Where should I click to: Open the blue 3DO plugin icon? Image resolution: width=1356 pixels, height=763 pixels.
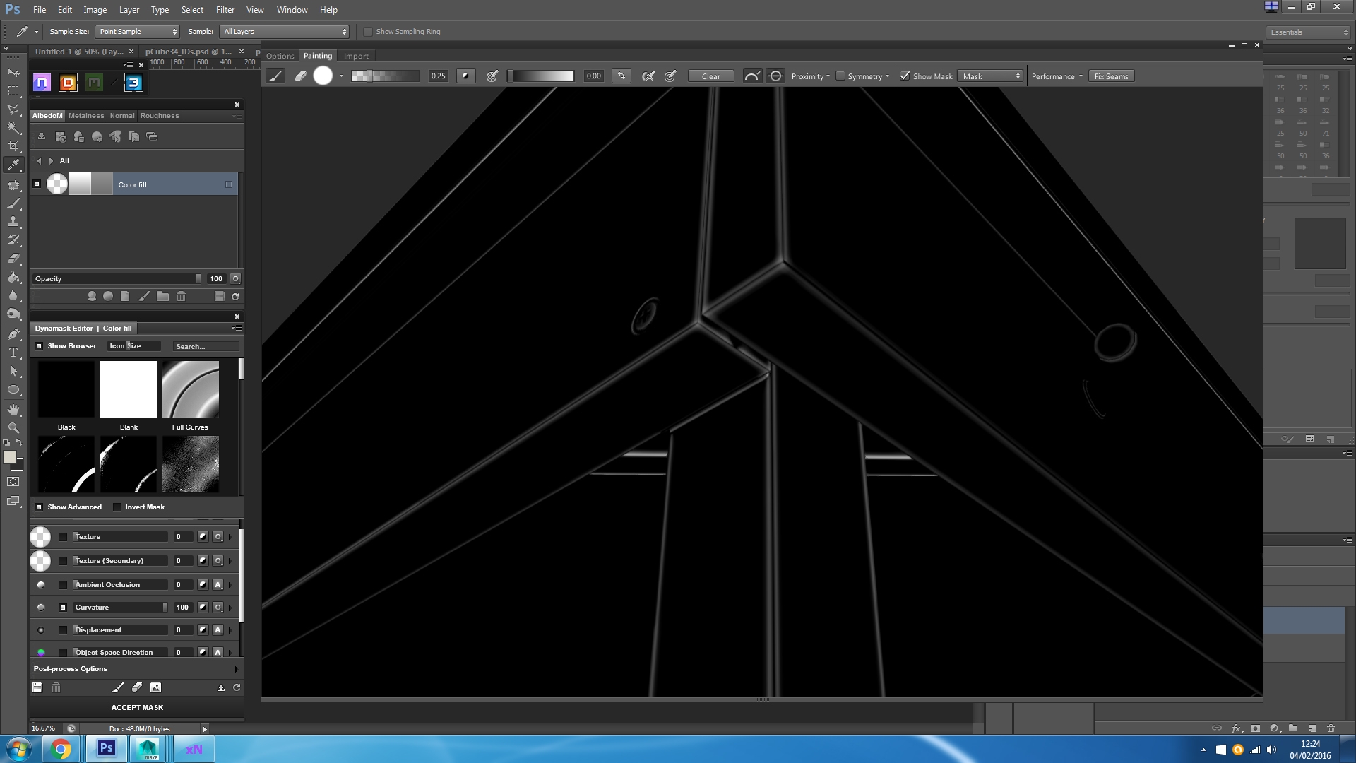[x=133, y=83]
